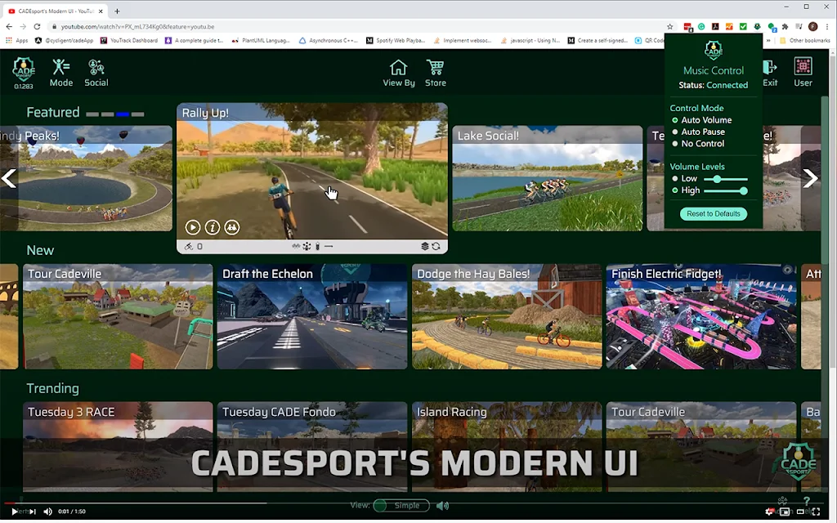
Task: Open the Apps bookmark shortcut
Action: coord(16,40)
